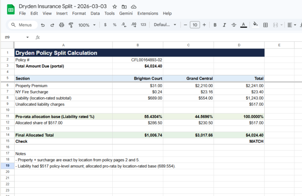Image resolution: width=302 pixels, height=196 pixels.
Task: Open the text color picker
Action: [244, 25]
